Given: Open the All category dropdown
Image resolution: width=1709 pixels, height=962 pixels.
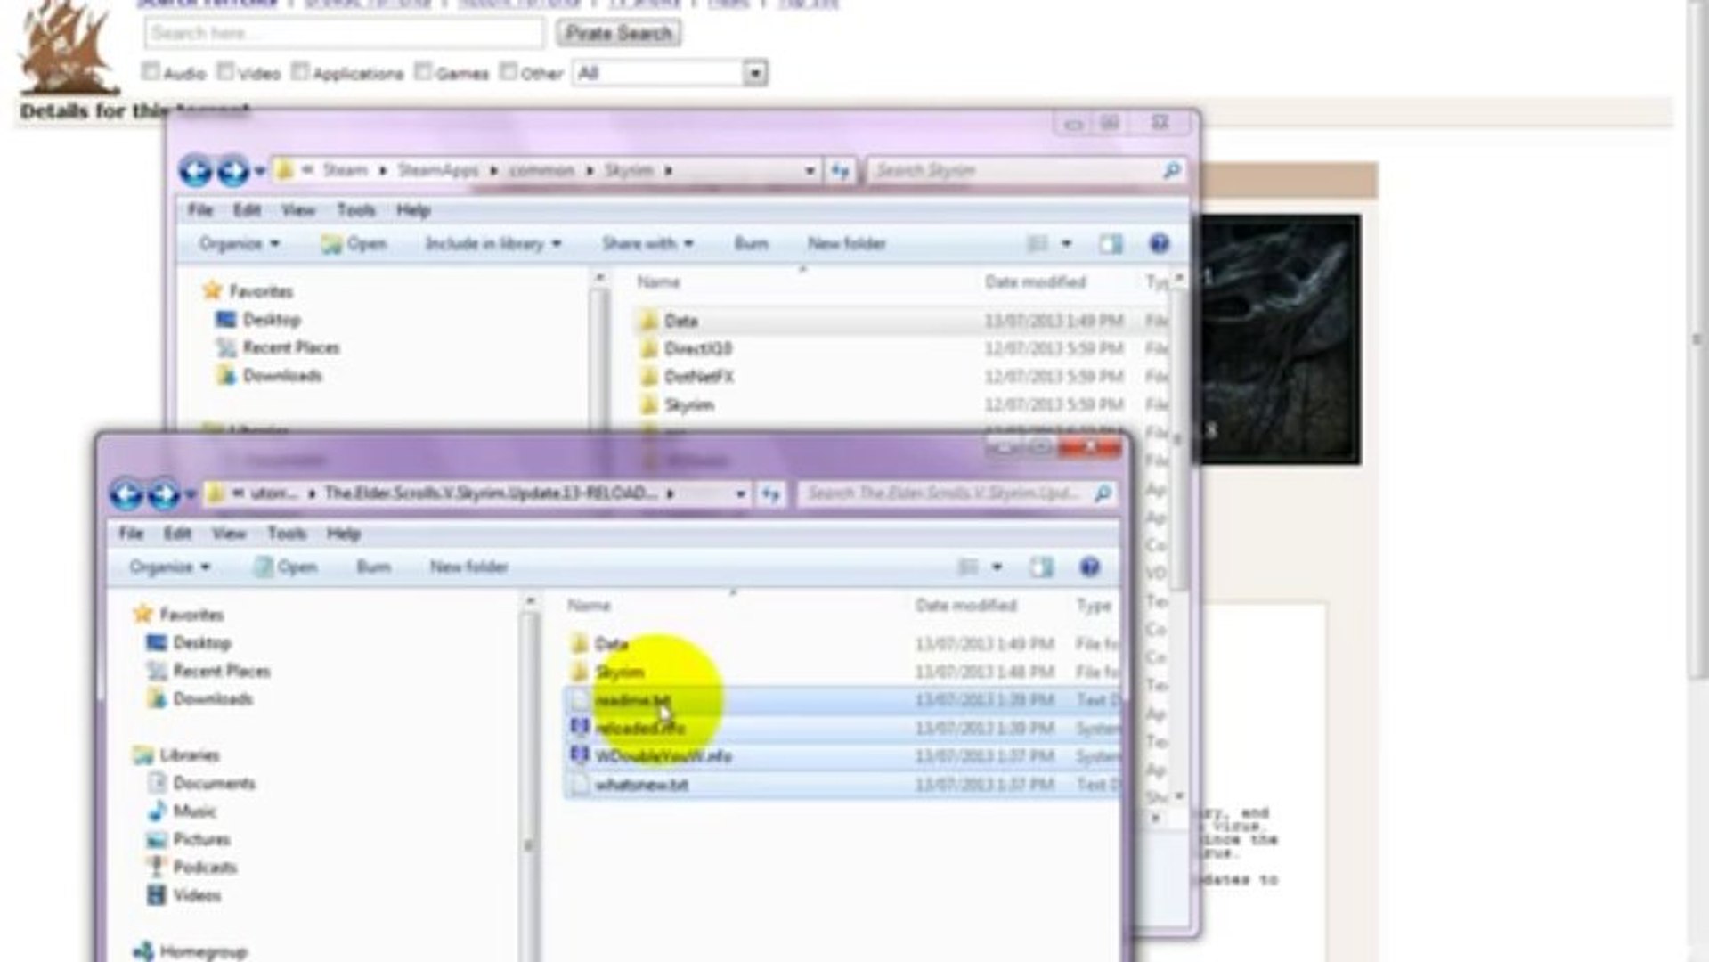Looking at the screenshot, I should 671,73.
